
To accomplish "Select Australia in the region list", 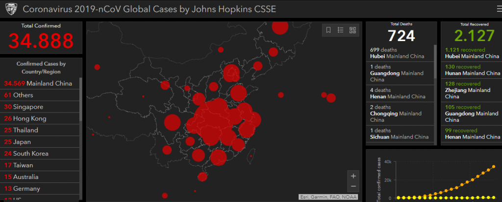I will (39, 177).
